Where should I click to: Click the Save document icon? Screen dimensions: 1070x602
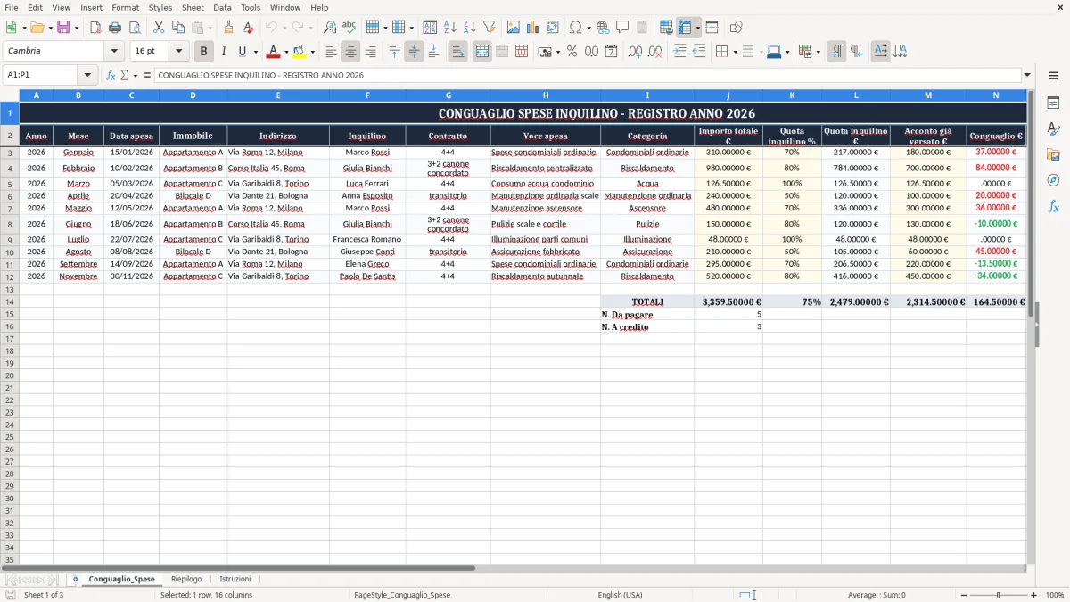point(63,28)
